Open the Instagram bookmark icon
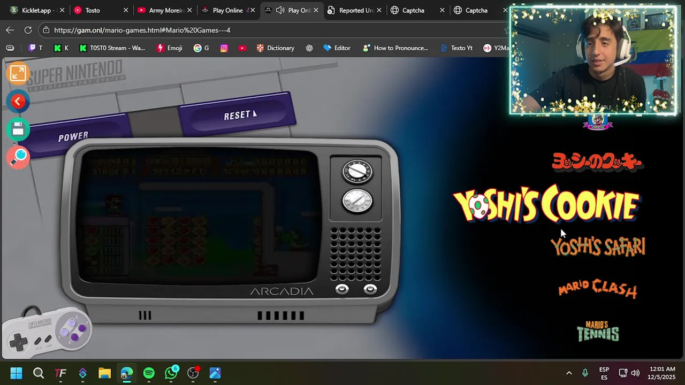The image size is (685, 385). click(224, 48)
